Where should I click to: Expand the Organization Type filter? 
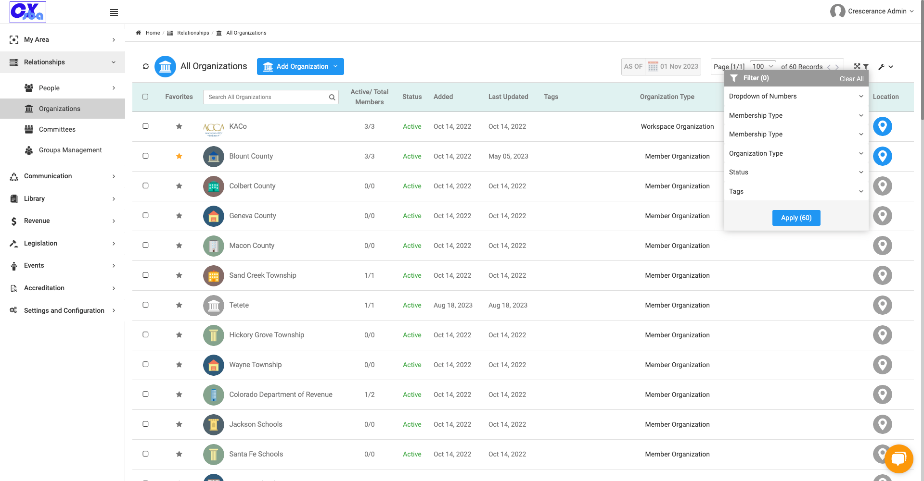pos(796,153)
